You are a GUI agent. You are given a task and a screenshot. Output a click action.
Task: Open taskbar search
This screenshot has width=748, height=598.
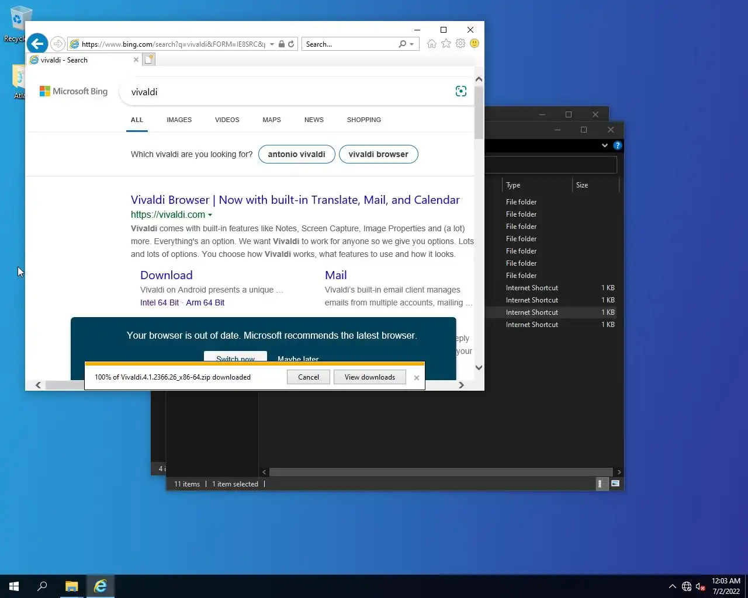pyautogui.click(x=42, y=586)
